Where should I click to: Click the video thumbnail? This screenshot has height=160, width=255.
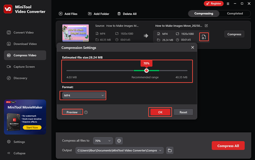point(76,33)
